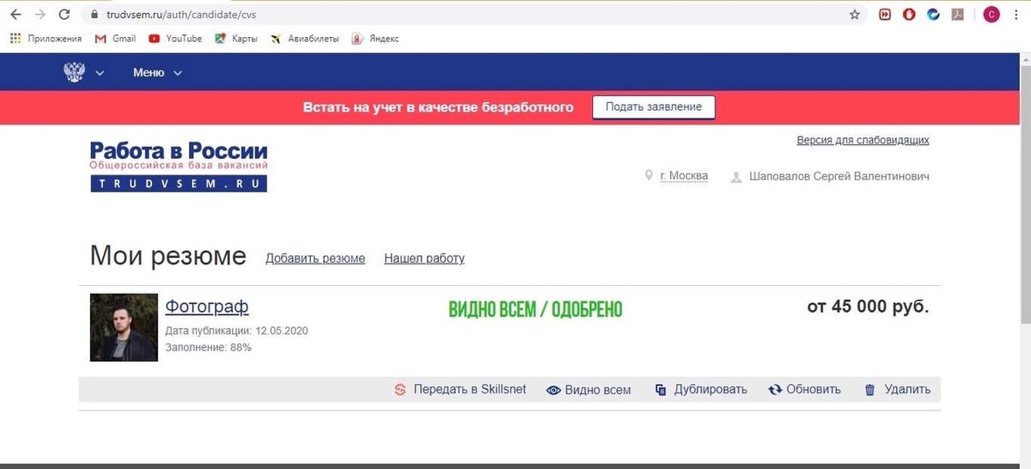Bookmark this page with star icon
Image resolution: width=1031 pixels, height=469 pixels.
pos(854,15)
